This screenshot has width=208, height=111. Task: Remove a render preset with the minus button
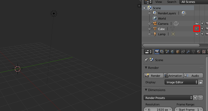200,98
